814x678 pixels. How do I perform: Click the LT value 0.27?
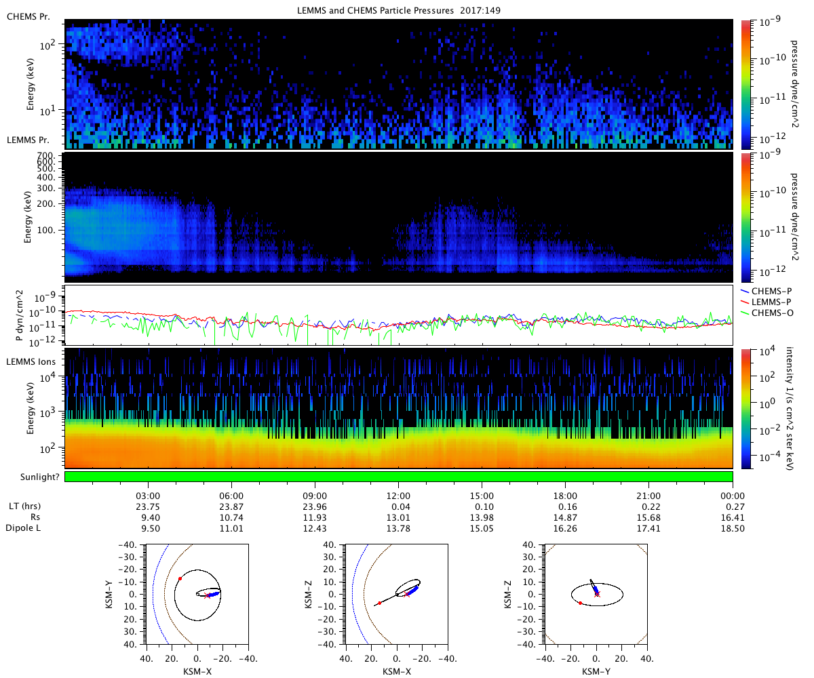point(733,506)
